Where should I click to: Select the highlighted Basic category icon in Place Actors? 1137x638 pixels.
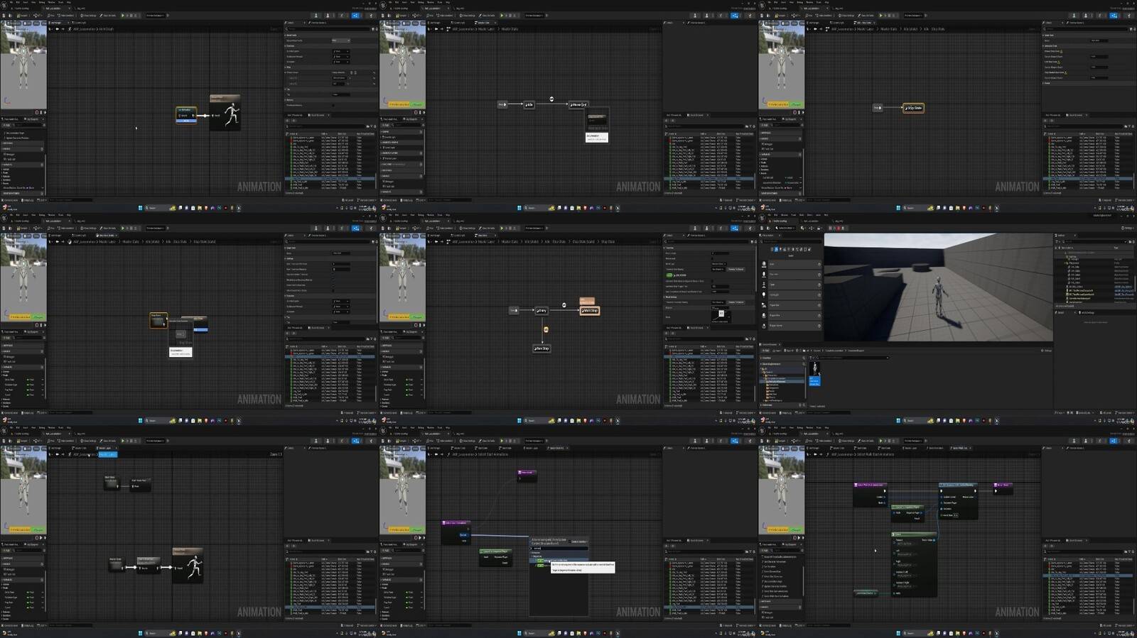click(x=775, y=249)
